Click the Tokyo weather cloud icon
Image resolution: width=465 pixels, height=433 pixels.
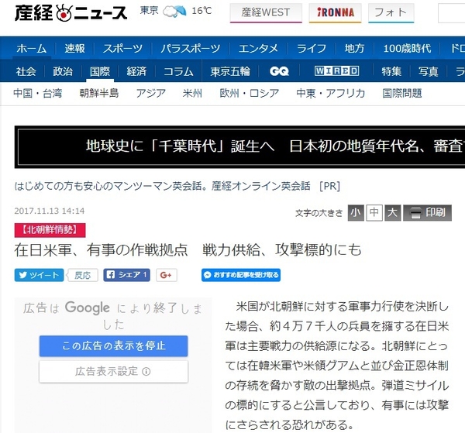174,12
